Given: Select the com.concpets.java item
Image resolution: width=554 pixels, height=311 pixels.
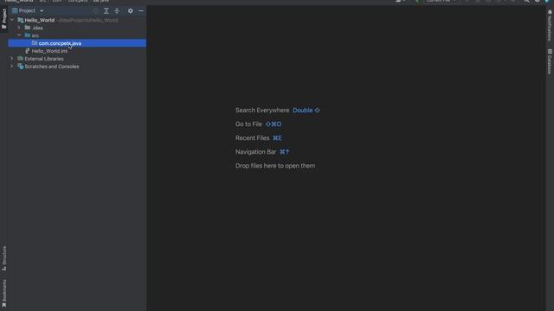Looking at the screenshot, I should click(x=77, y=43).
